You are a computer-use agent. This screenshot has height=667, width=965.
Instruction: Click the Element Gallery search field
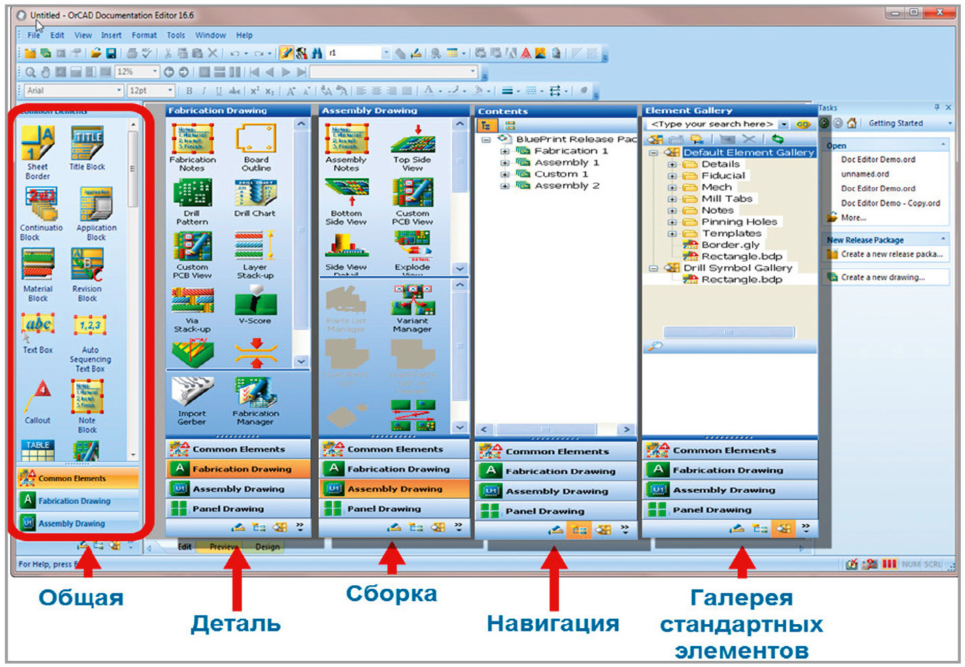tap(712, 125)
